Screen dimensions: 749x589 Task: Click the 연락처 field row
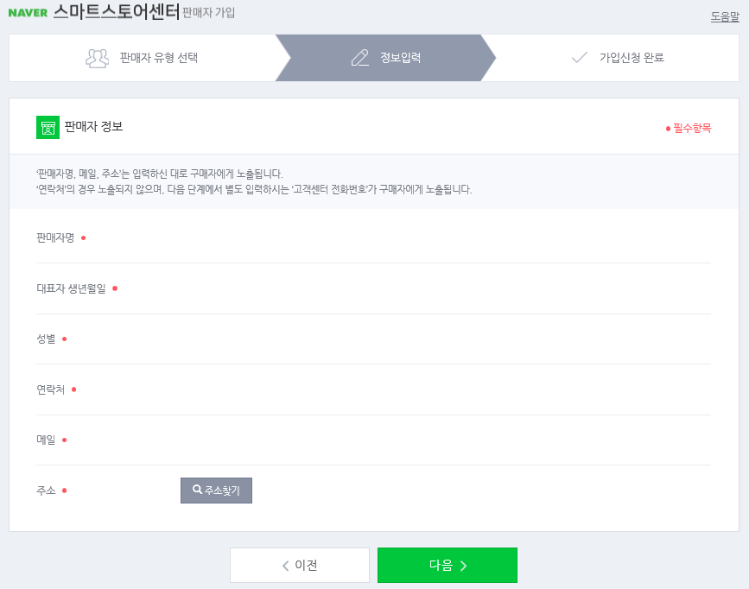coord(373,389)
